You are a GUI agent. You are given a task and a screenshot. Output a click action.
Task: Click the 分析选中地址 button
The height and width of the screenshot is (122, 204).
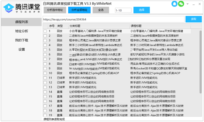[55, 10]
